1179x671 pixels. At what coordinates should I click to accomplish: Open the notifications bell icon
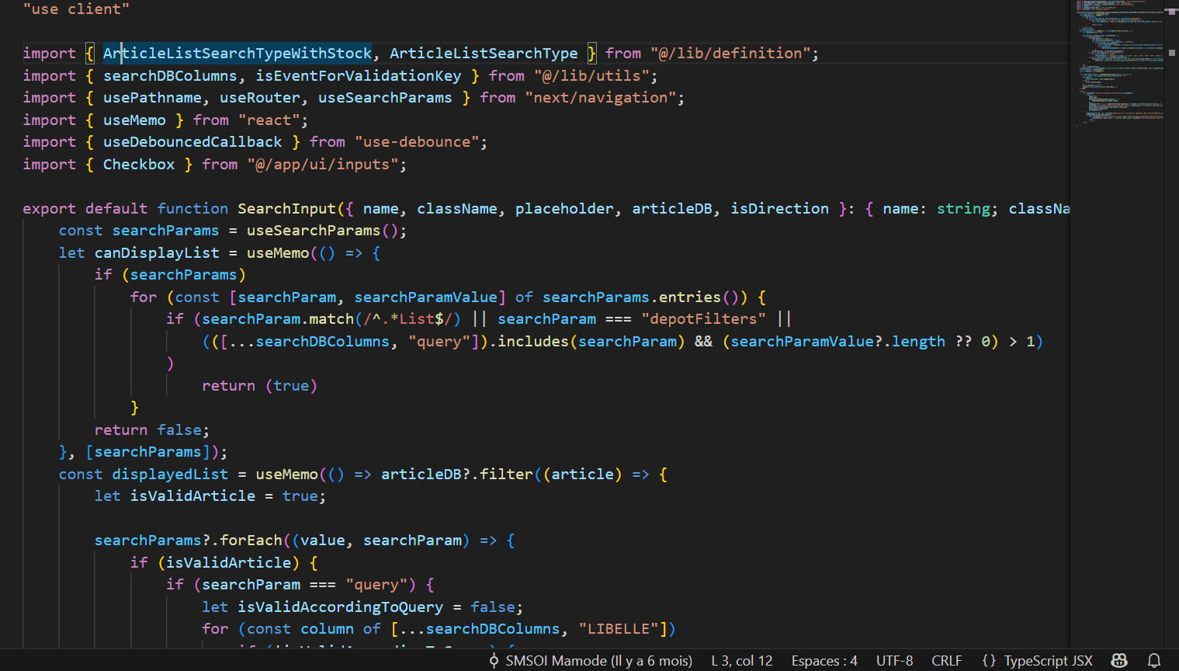coord(1156,661)
